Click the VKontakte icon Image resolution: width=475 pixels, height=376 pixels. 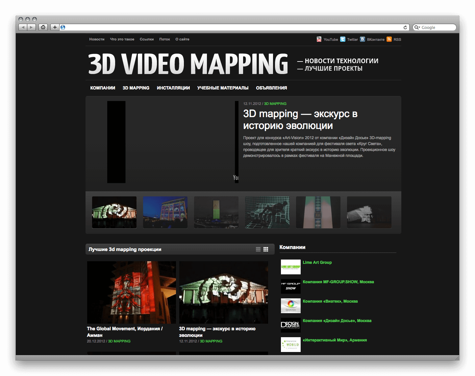pos(362,39)
